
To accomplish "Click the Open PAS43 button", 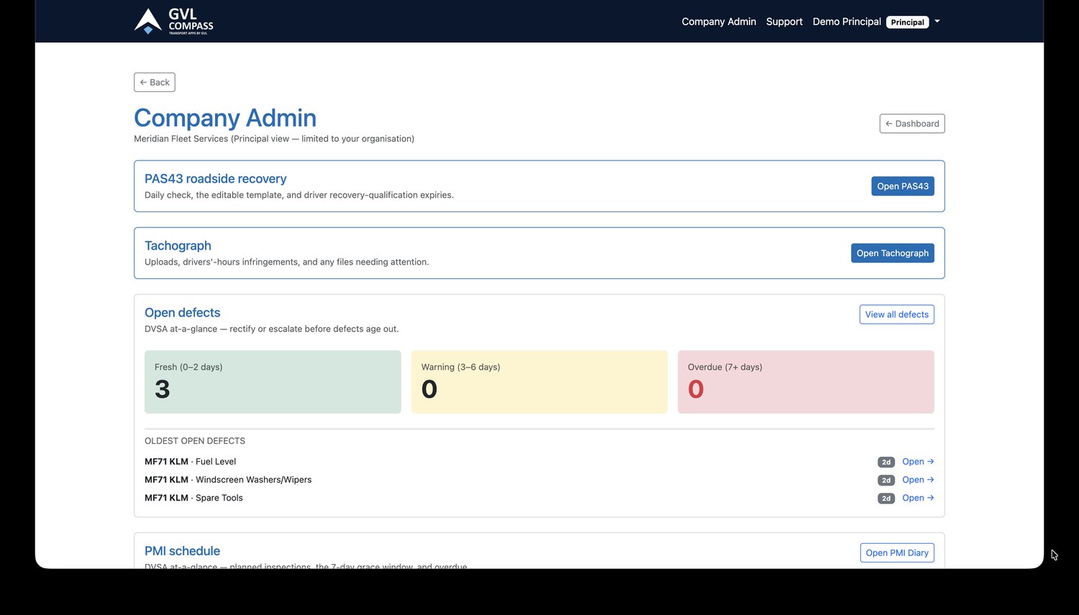I will tap(903, 186).
